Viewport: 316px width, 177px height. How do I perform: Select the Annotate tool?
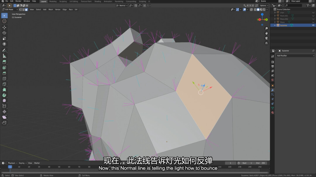pos(4,50)
